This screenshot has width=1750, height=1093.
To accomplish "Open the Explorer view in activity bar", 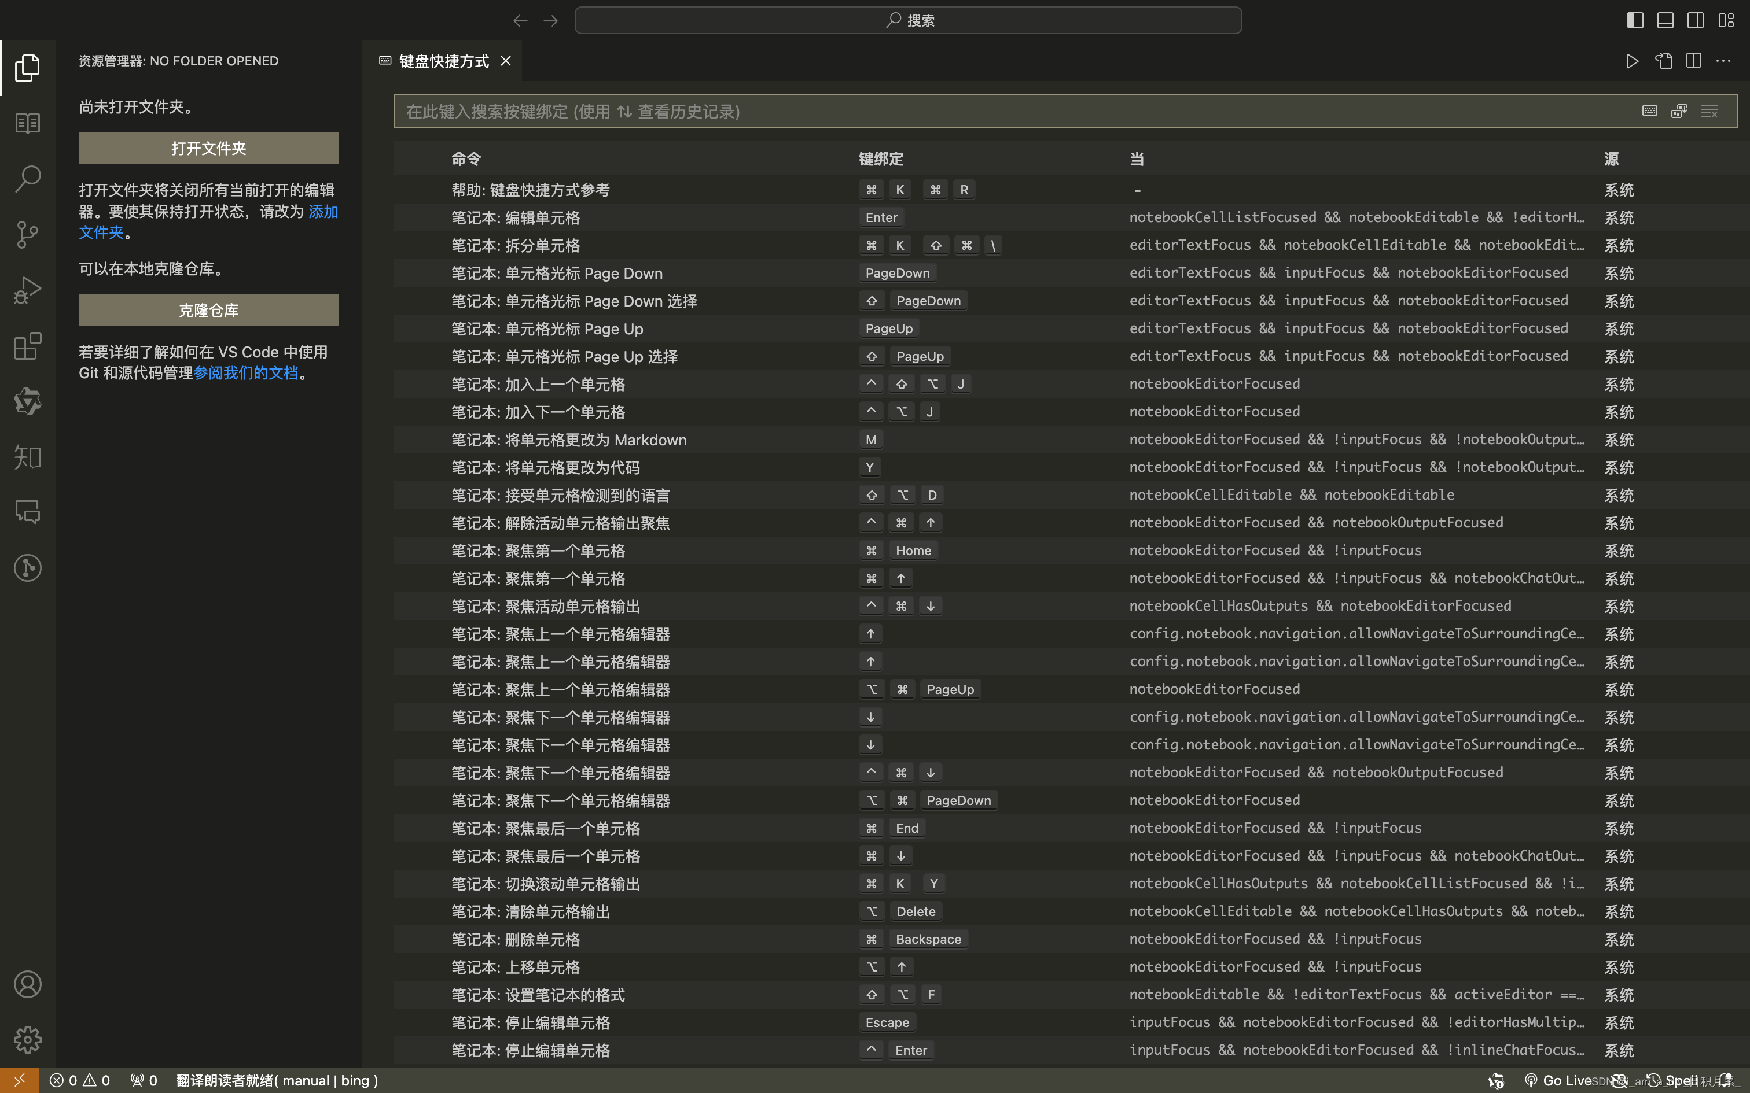I will (27, 68).
